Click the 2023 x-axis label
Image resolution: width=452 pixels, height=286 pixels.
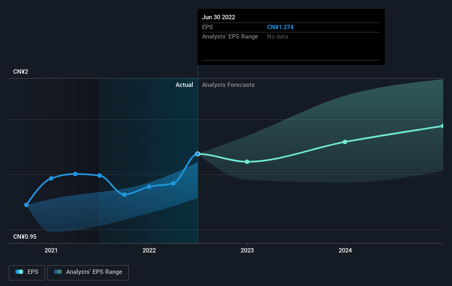click(x=247, y=251)
